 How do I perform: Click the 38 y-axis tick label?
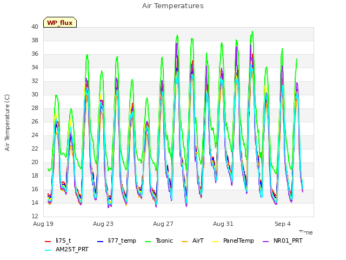(35, 40)
